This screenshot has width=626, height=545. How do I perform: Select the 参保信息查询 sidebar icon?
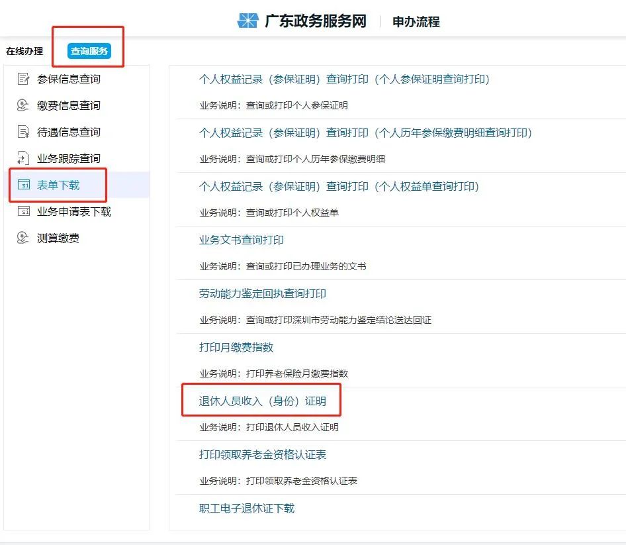(x=22, y=79)
